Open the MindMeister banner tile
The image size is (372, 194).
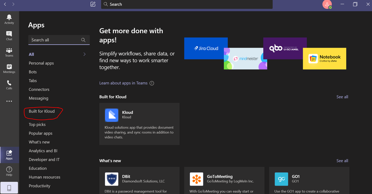point(245,58)
